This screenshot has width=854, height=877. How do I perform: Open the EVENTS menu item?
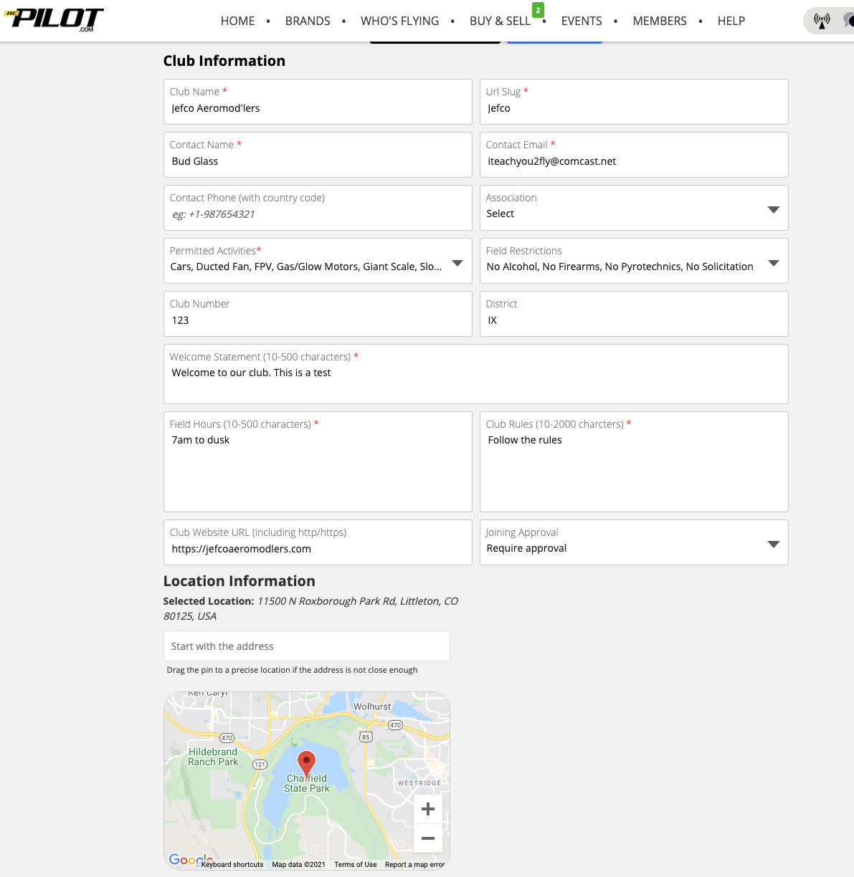(581, 21)
